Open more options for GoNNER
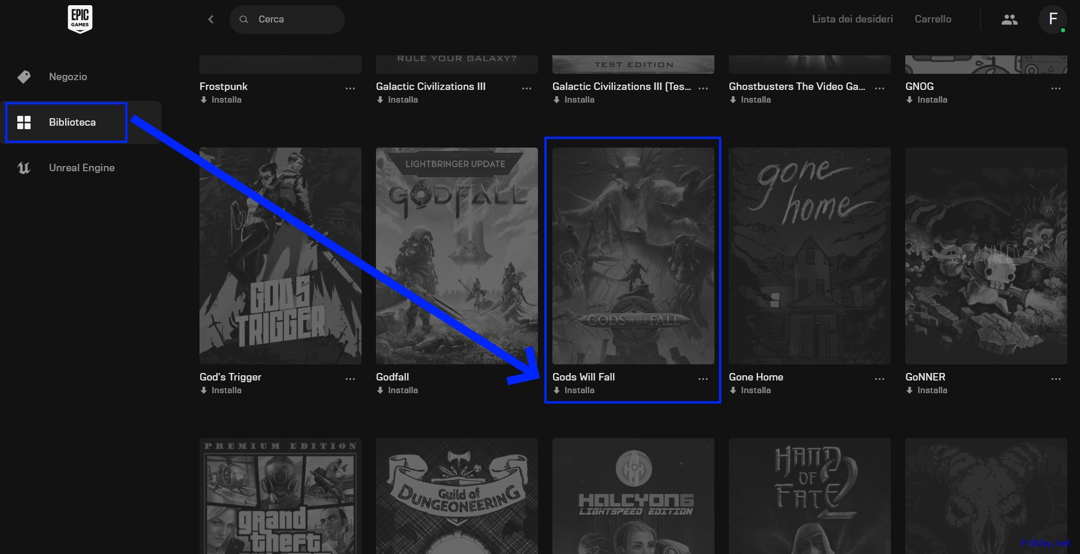The height and width of the screenshot is (554, 1080). click(1056, 379)
